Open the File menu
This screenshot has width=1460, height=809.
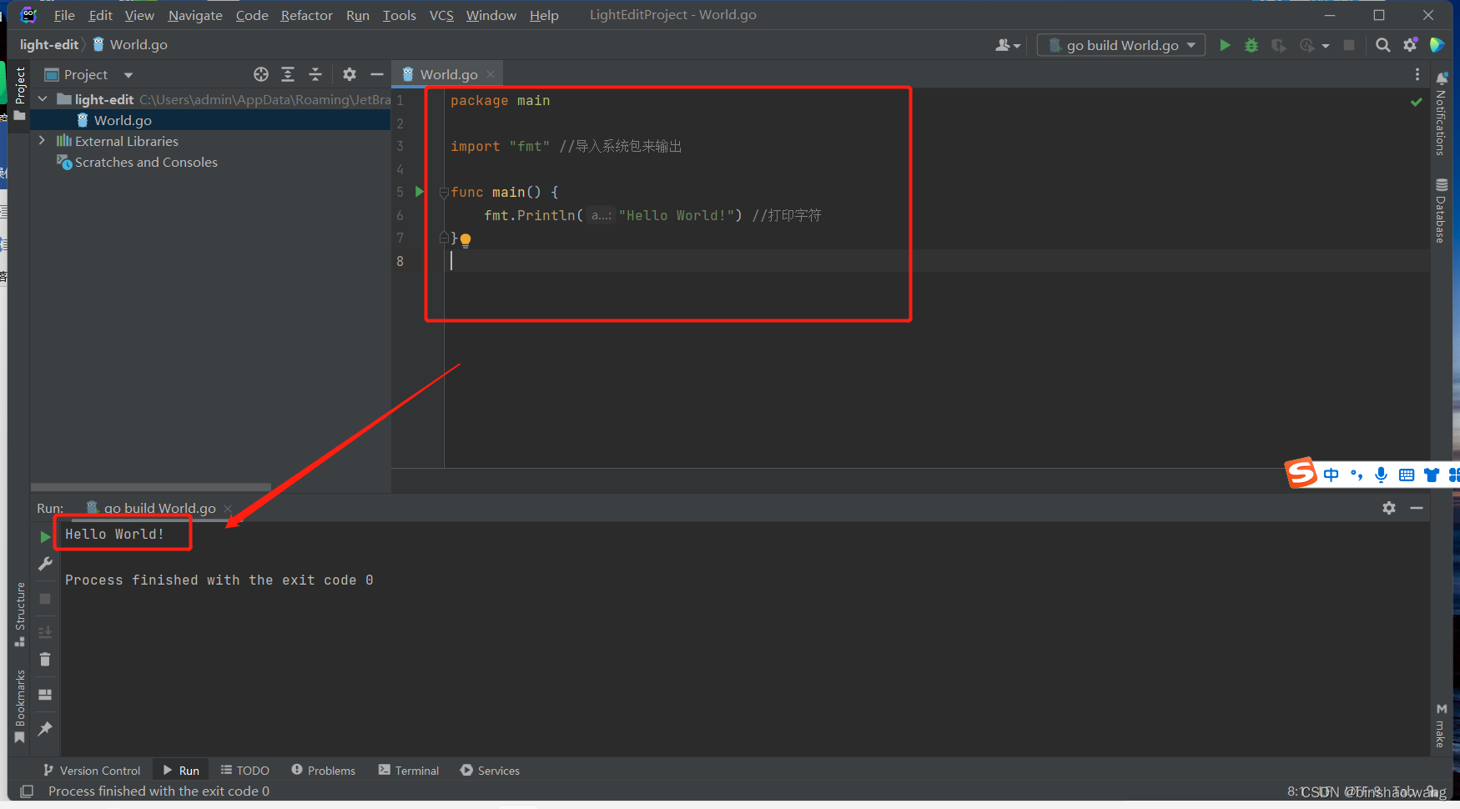tap(64, 15)
